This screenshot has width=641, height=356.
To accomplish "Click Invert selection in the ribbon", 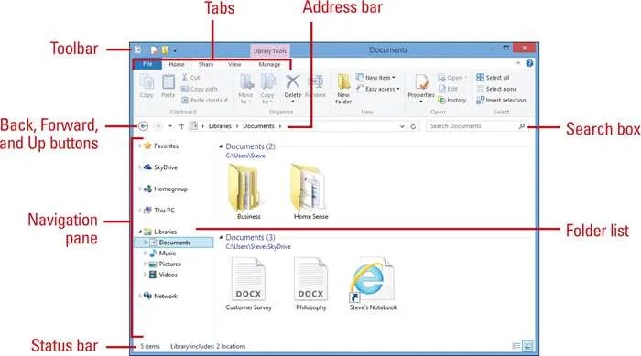I will coord(501,100).
